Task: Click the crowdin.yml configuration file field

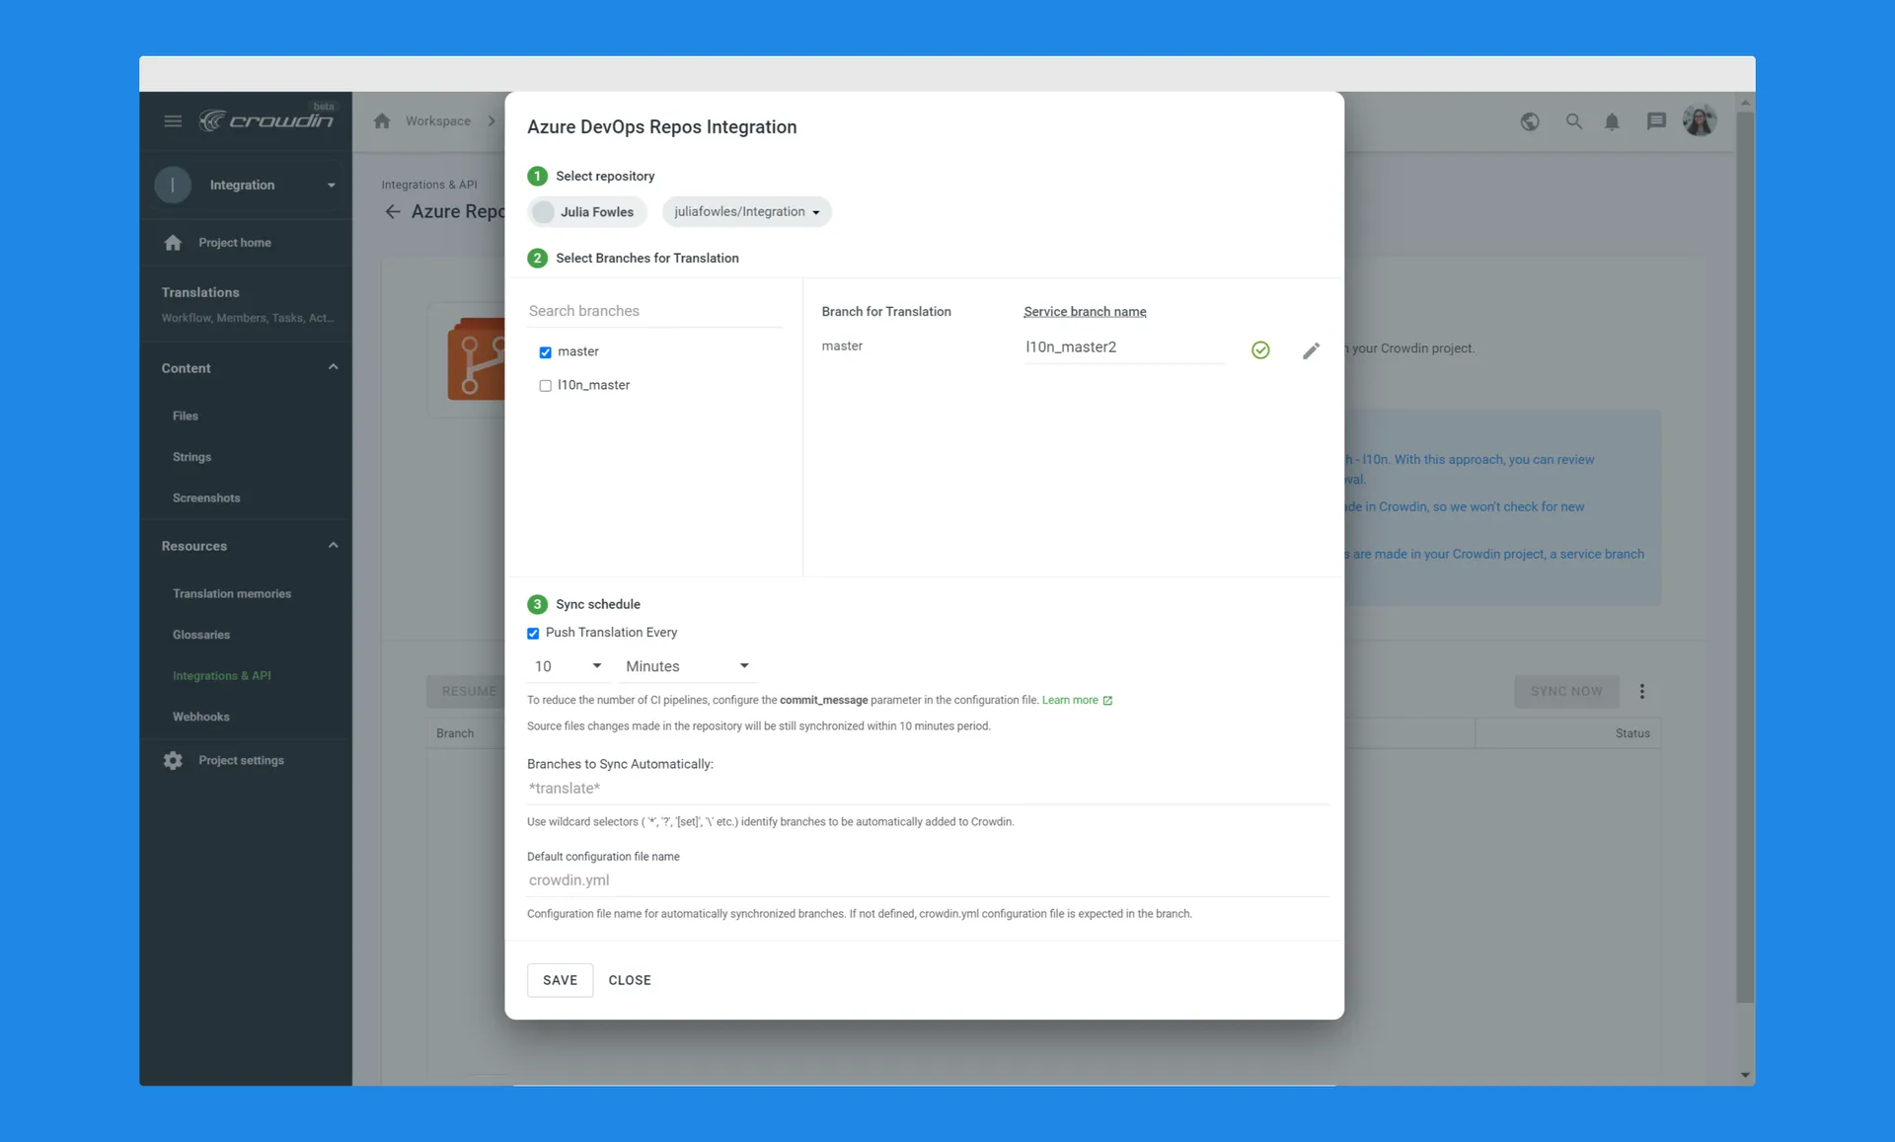Action: [928, 880]
